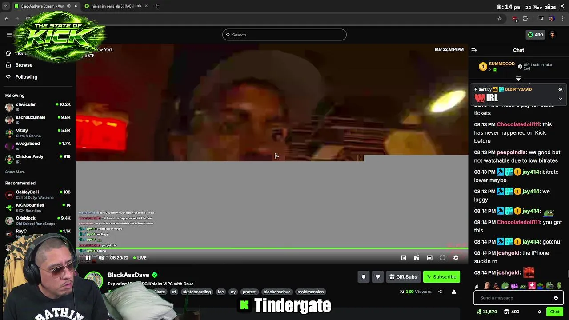Open sachauzumaki channel in Following
This screenshot has width=569, height=320.
click(x=38, y=120)
